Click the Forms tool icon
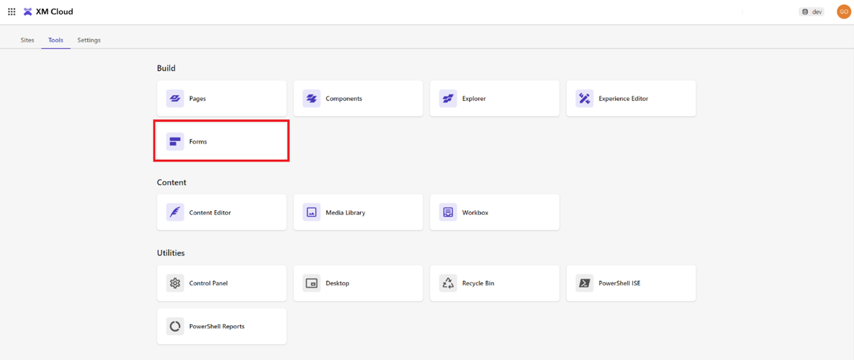Viewport: 854px width, 360px height. (x=175, y=142)
